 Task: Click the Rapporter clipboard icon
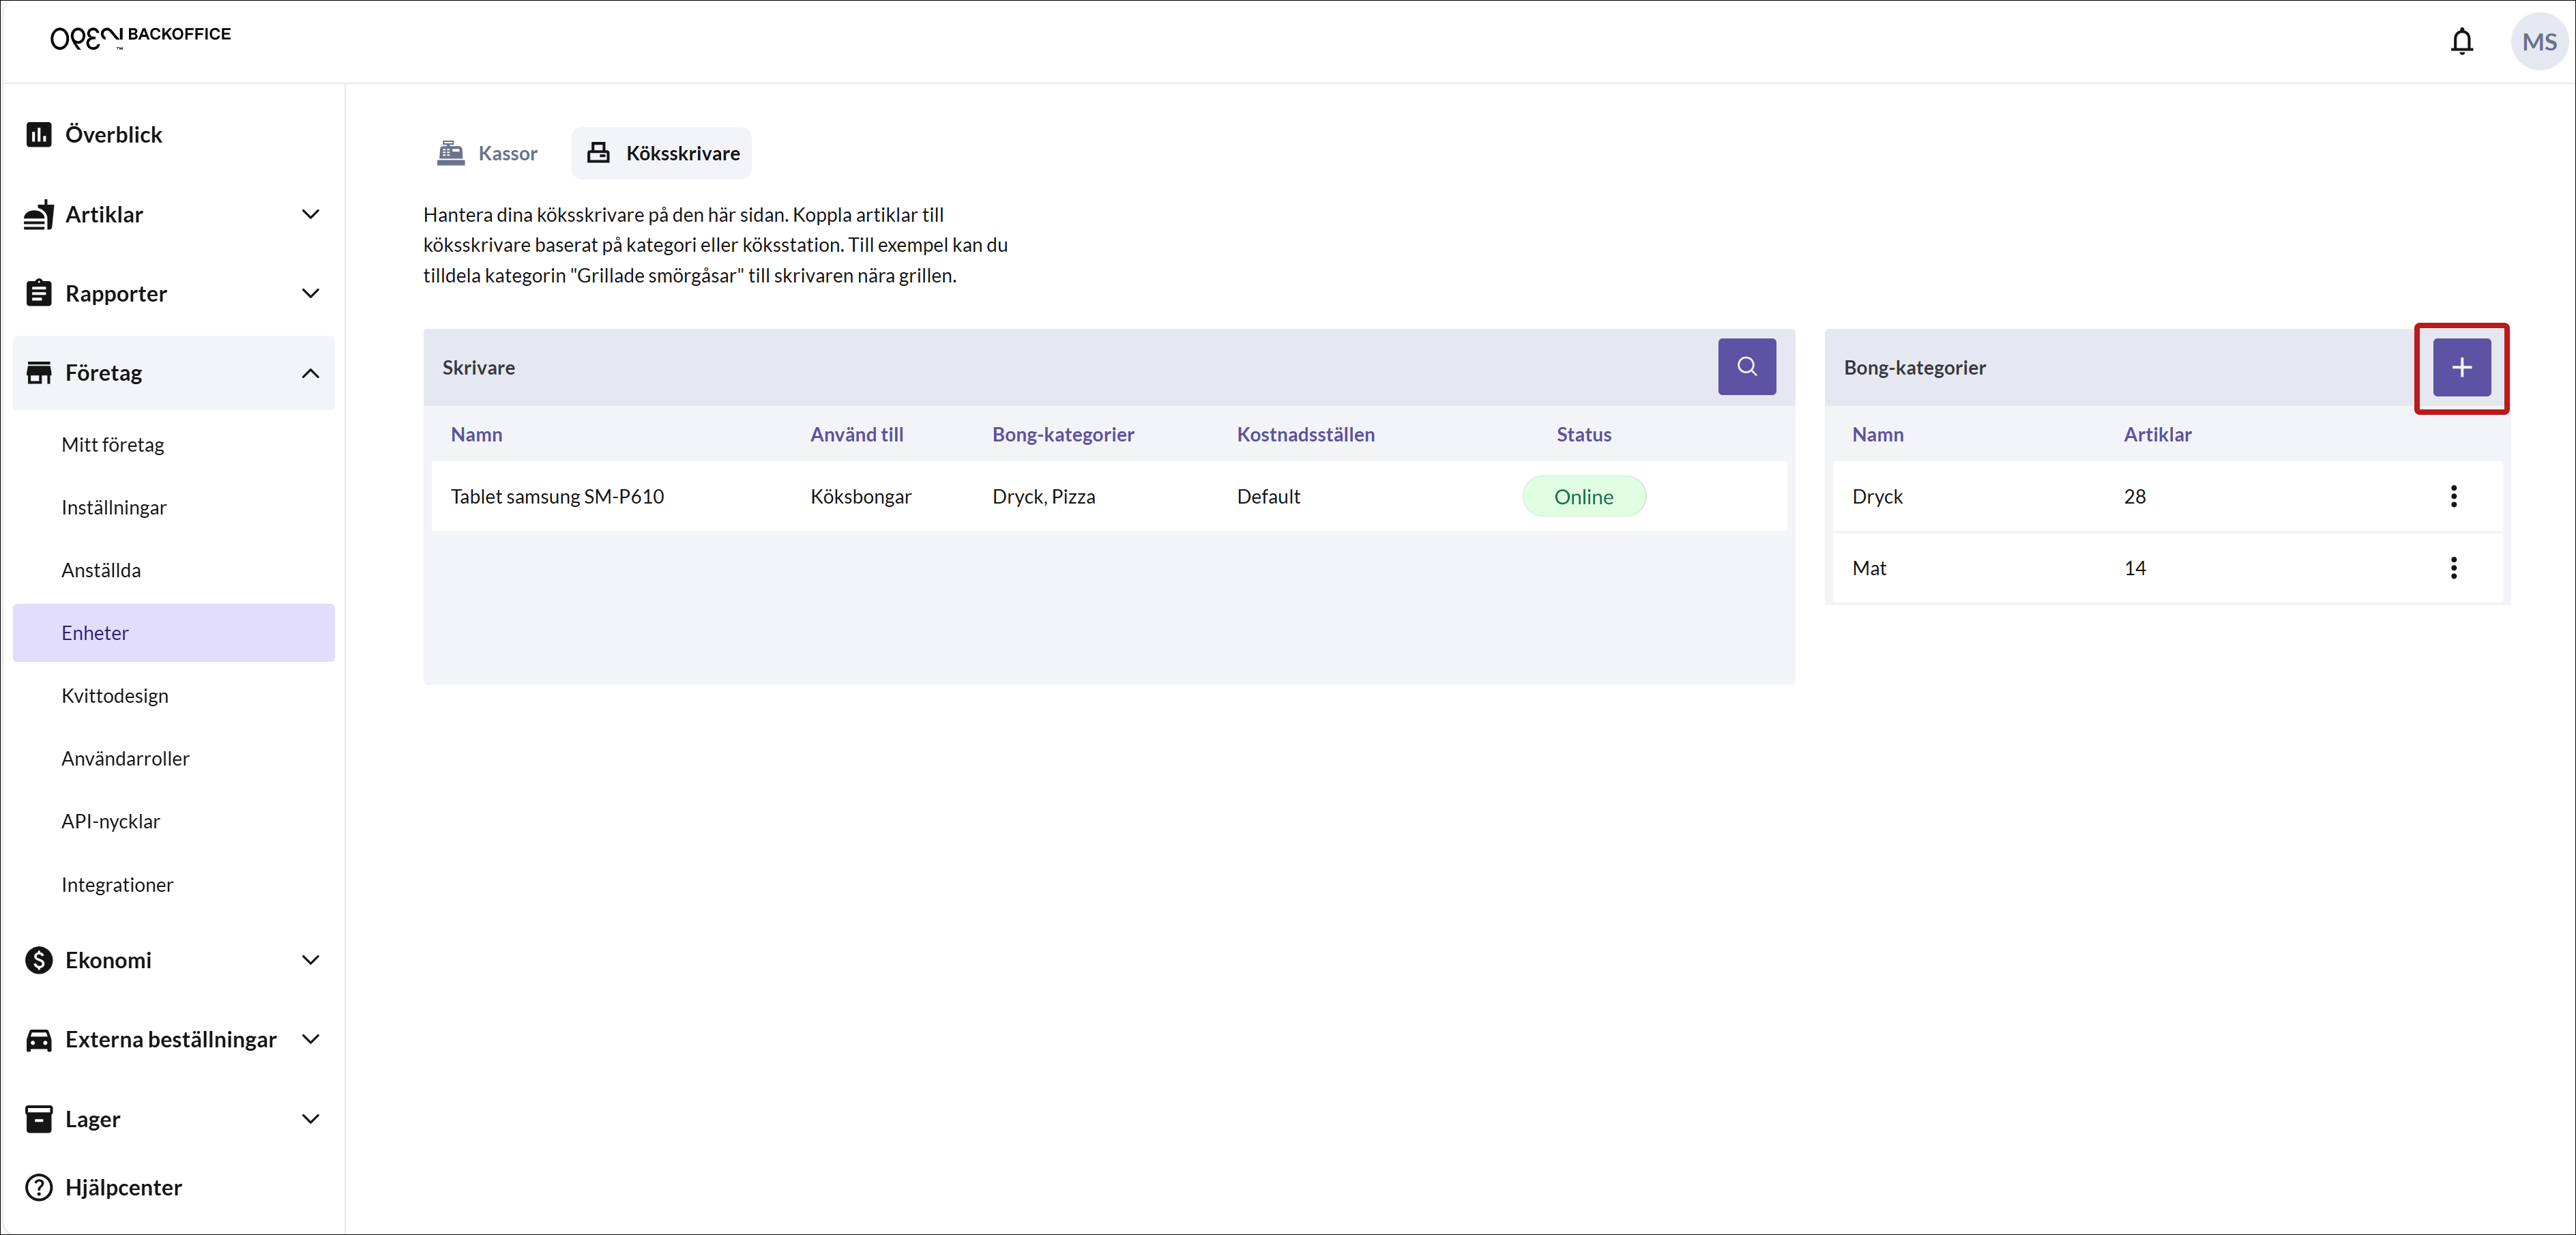tap(39, 293)
